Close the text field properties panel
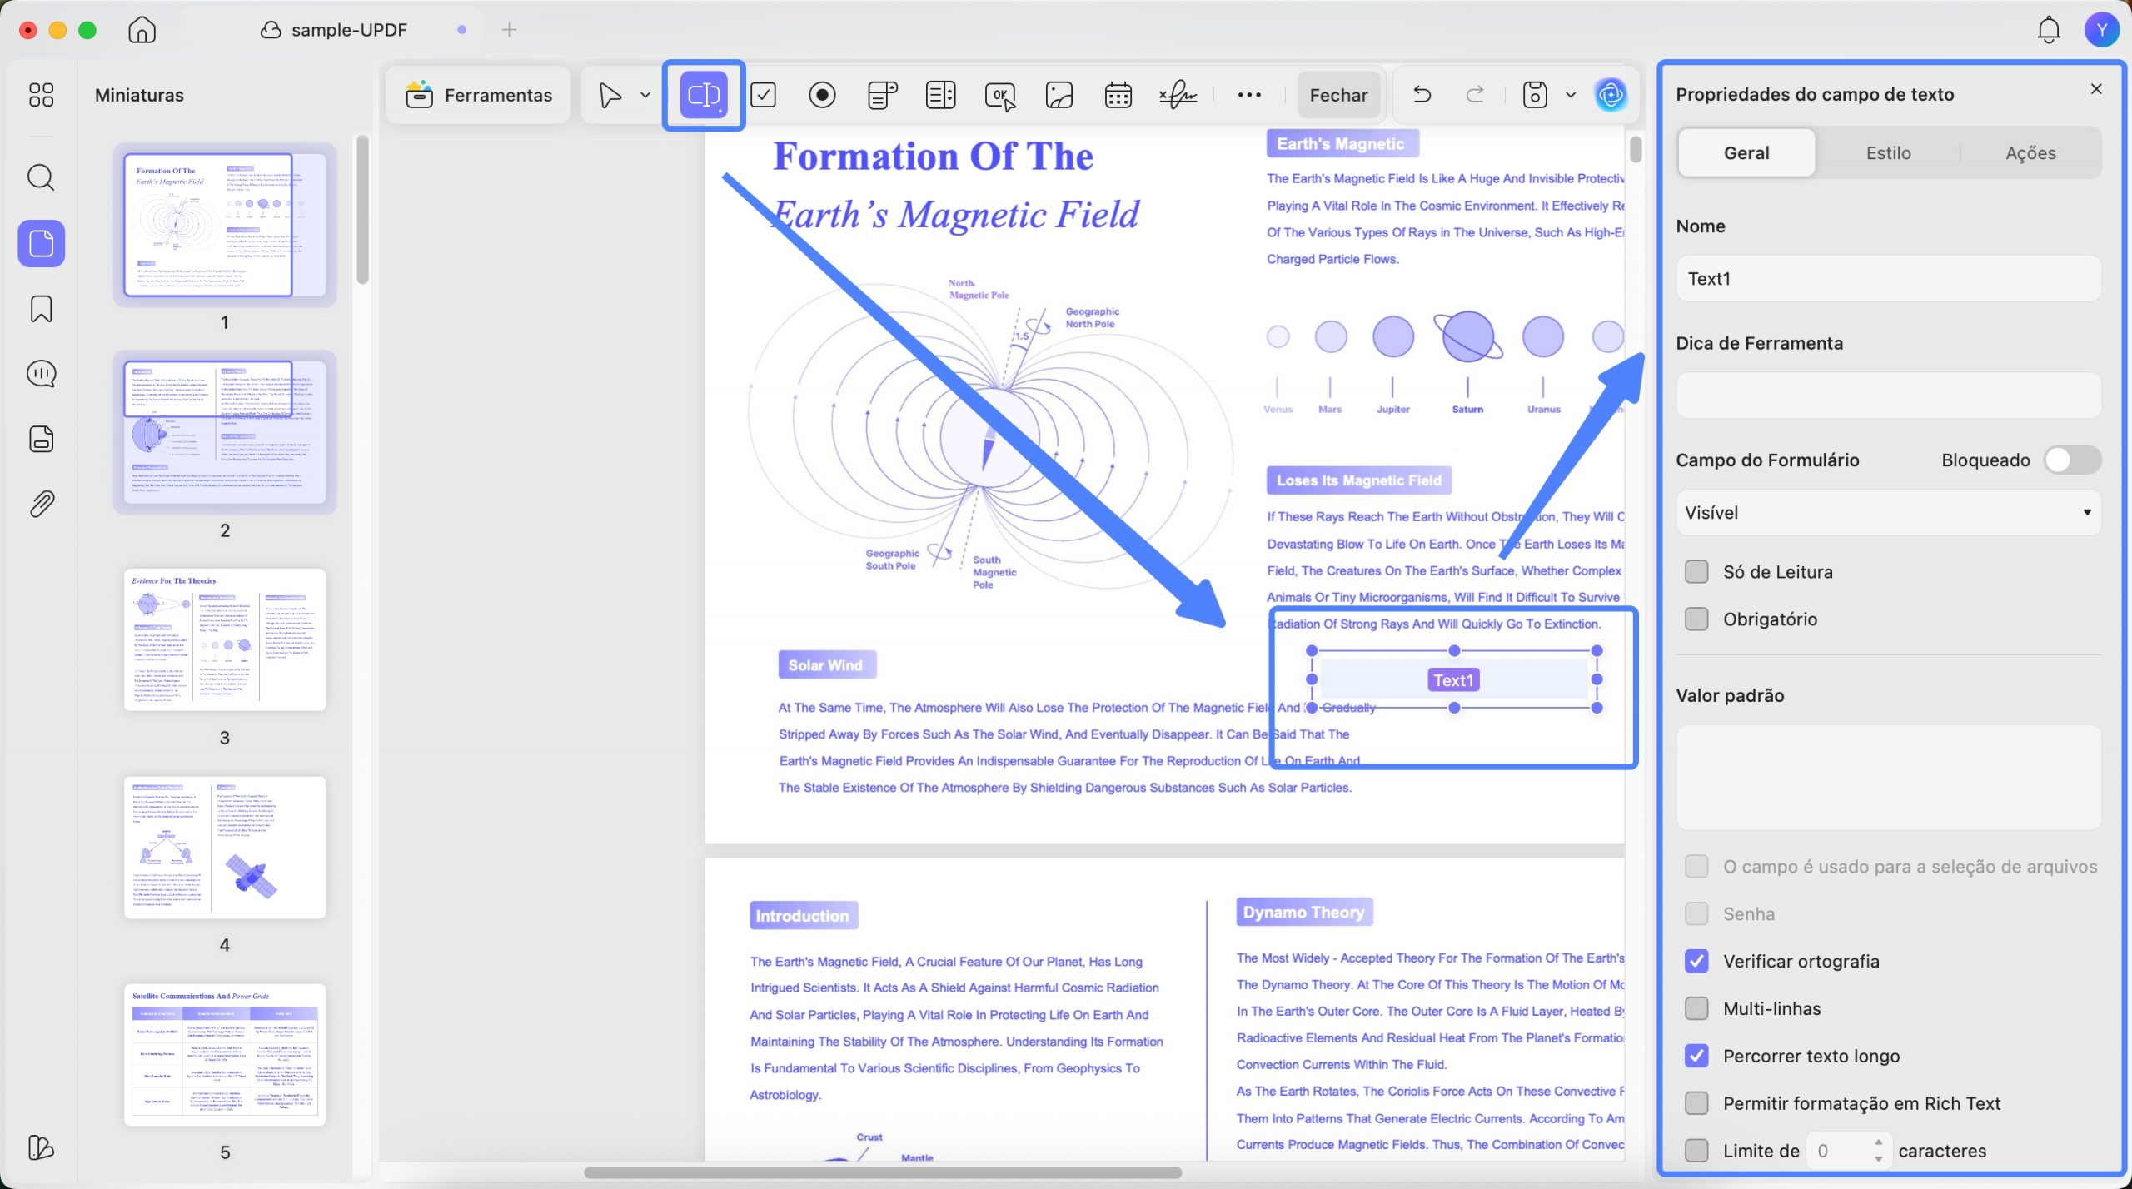2132x1189 pixels. click(2096, 89)
